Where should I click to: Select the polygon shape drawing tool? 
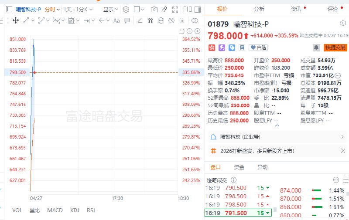[41, 20]
